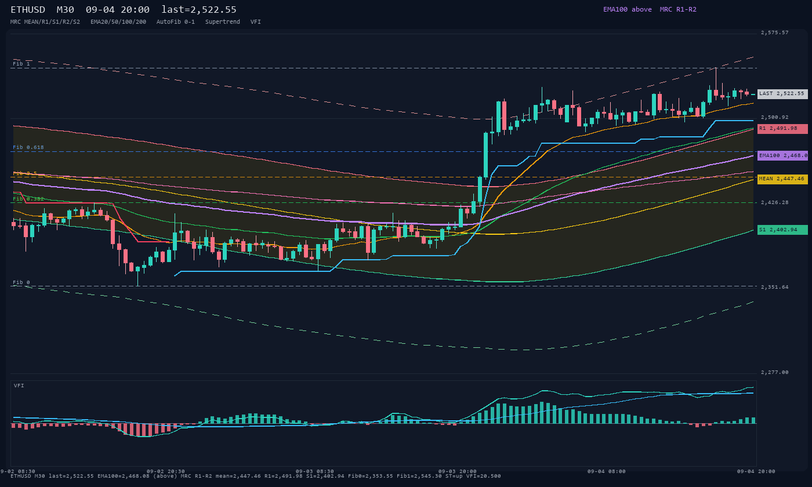Click the "Fib 0.382" level label

click(x=28, y=198)
